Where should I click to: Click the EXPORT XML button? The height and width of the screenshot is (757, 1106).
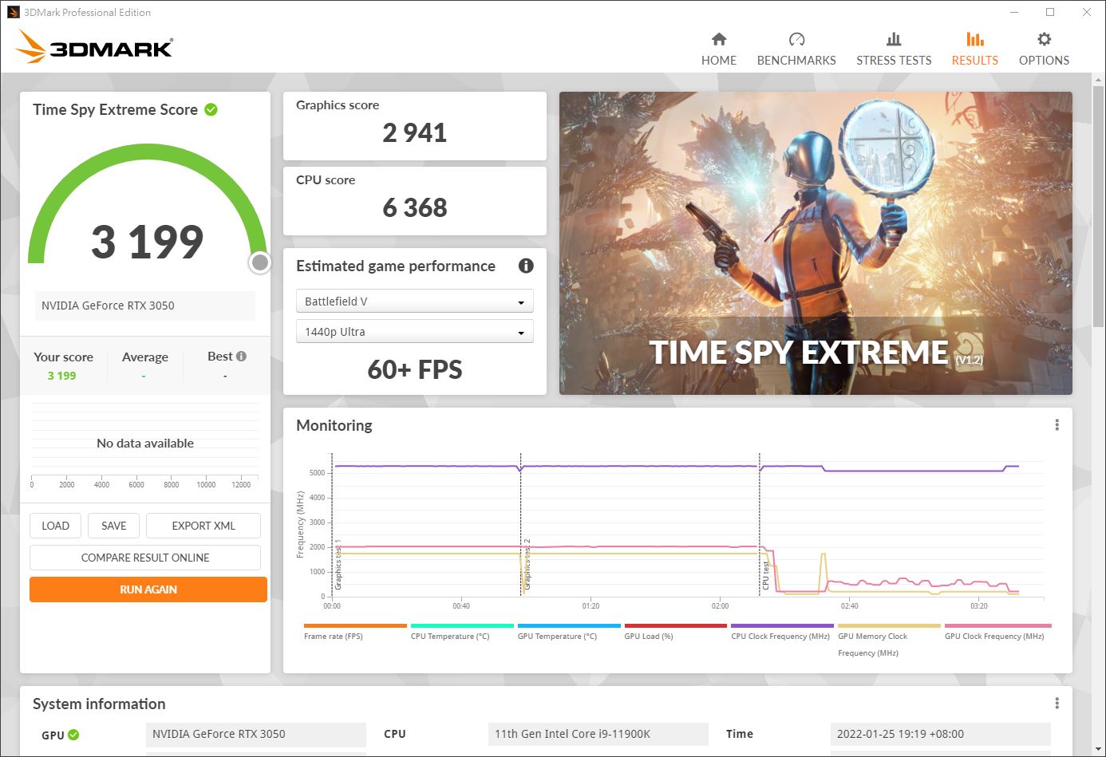click(x=203, y=526)
